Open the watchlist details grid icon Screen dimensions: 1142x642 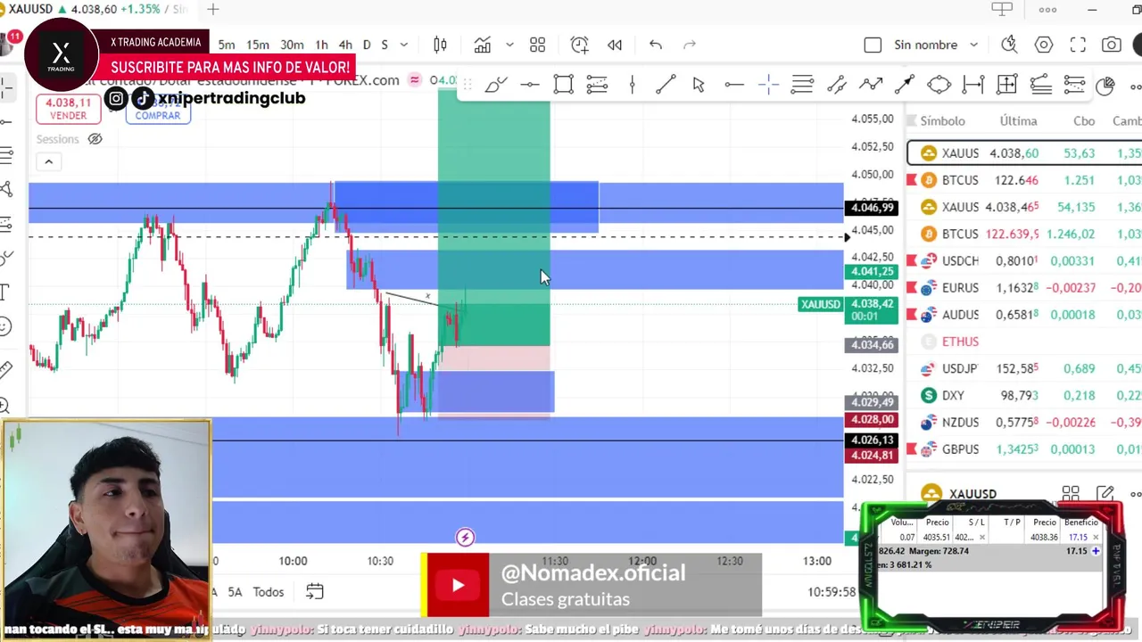[x=1071, y=493]
